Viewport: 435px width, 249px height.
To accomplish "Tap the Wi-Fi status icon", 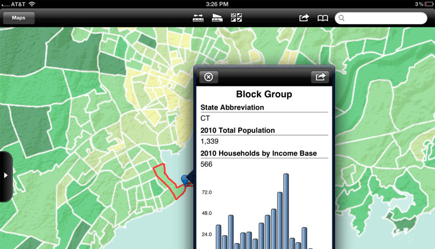I will (x=32, y=4).
